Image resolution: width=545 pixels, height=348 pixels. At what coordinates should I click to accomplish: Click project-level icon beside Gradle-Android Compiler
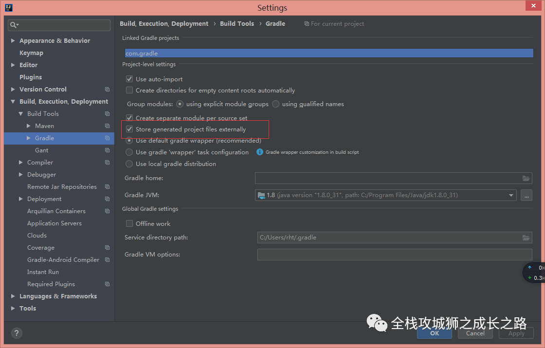pyautogui.click(x=108, y=260)
